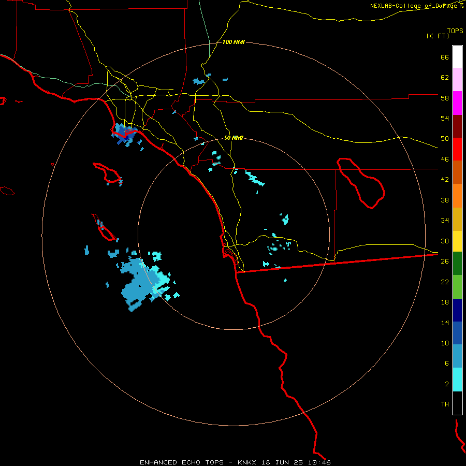Viewport: 466px width, 466px height.
Task: Click legend value 38
Action: [445, 200]
